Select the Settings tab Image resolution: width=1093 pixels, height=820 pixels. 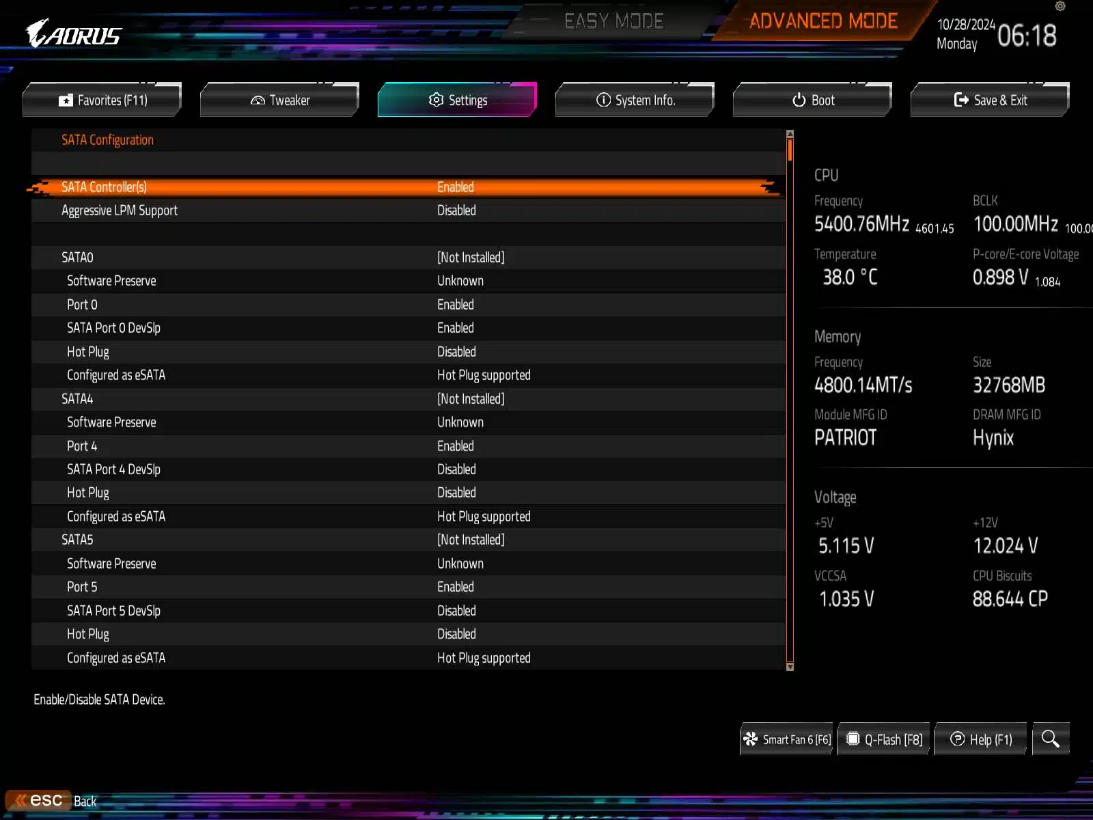[x=458, y=100]
